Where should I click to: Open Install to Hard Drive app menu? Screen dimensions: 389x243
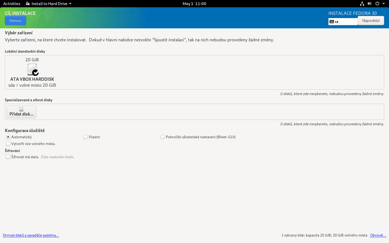pyautogui.click(x=49, y=4)
